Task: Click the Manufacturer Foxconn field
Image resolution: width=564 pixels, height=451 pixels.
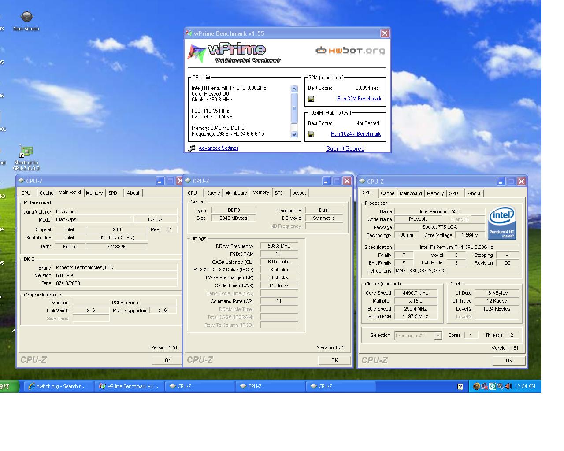Action: [116, 212]
